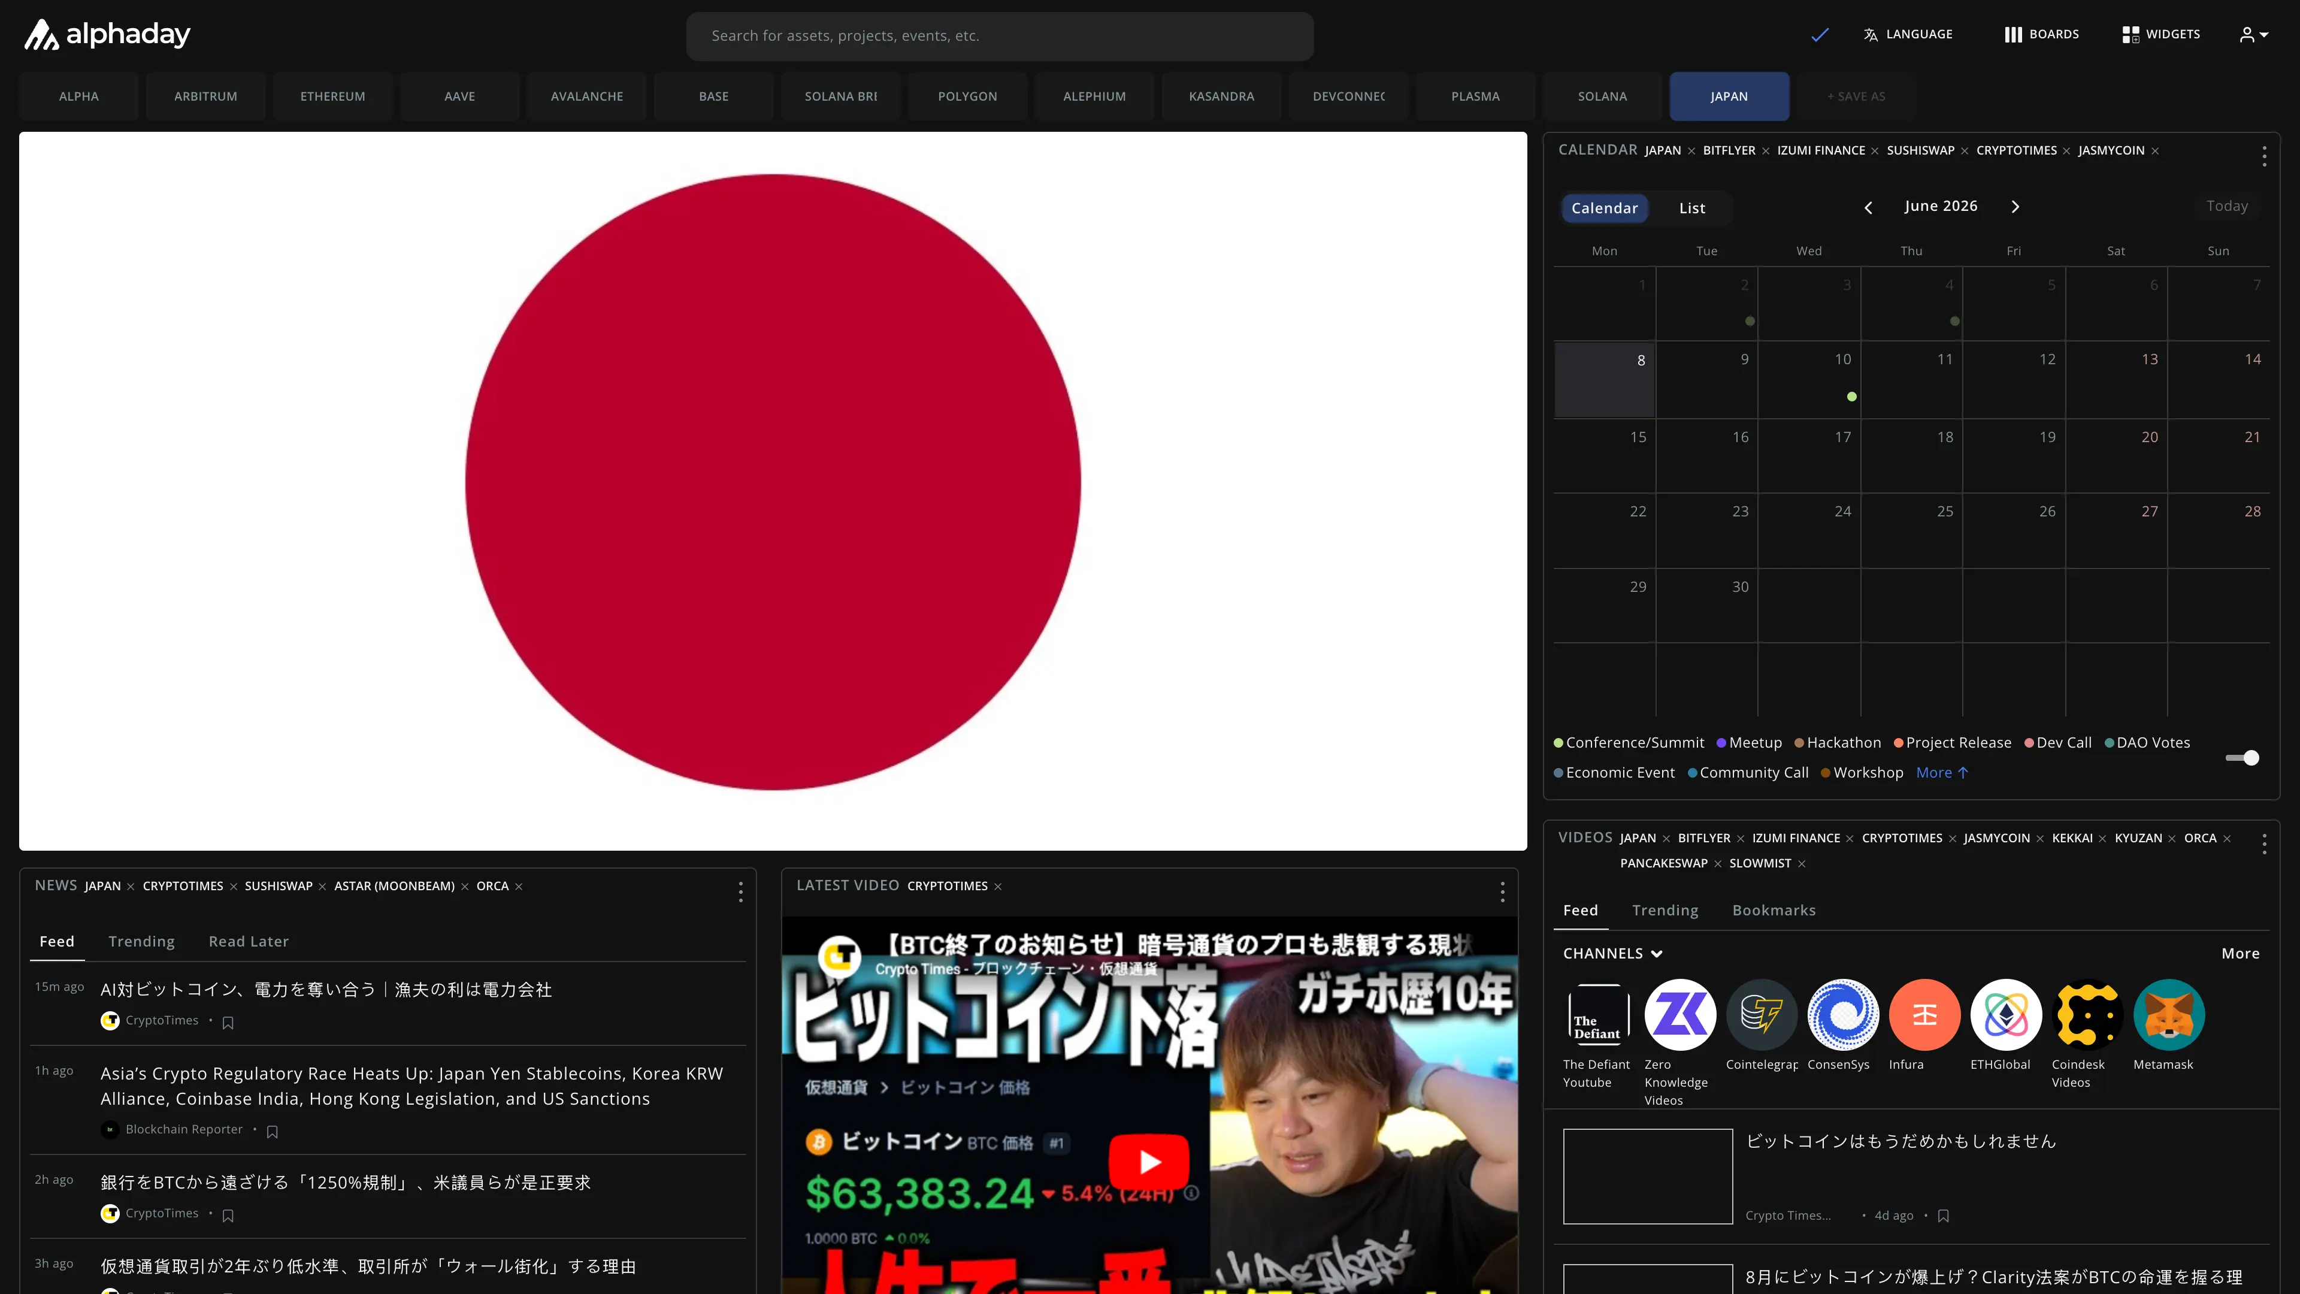Open Calendar widget options menu
The width and height of the screenshot is (2300, 1294).
tap(2264, 157)
